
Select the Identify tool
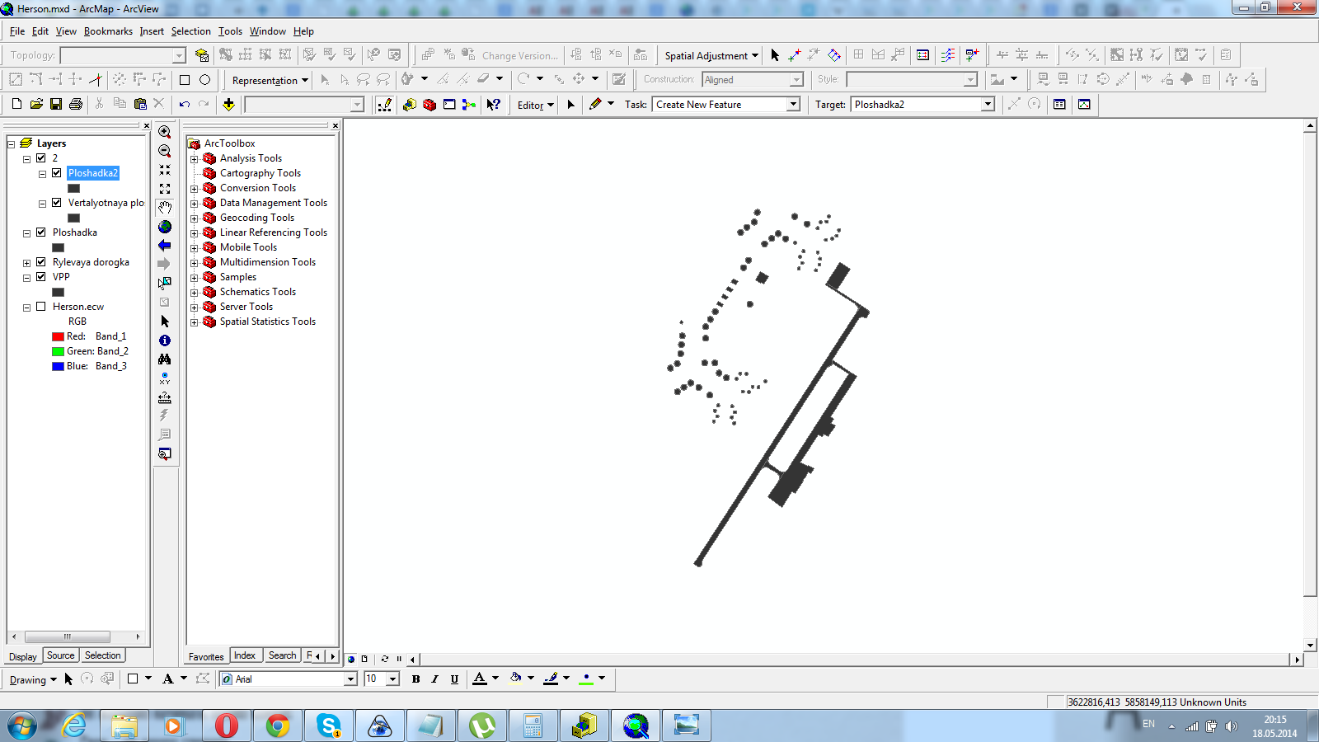pyautogui.click(x=165, y=340)
